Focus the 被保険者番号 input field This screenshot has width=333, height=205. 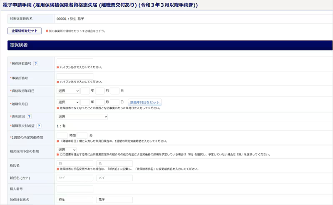point(75,62)
